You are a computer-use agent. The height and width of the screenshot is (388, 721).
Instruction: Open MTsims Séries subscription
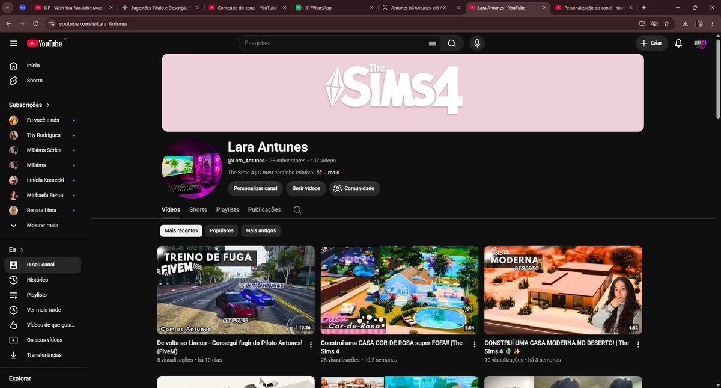pyautogui.click(x=41, y=150)
